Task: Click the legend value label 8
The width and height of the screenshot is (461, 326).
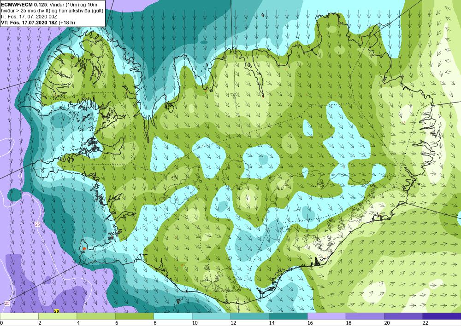Action: [155, 323]
